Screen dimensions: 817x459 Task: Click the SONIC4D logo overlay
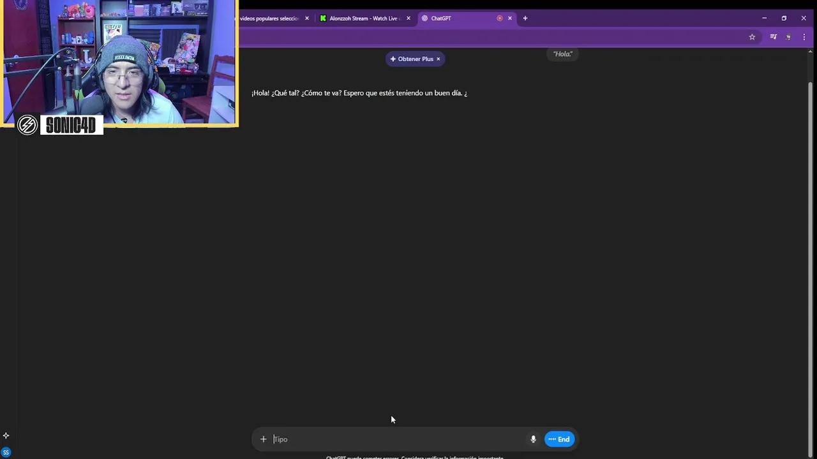pyautogui.click(x=60, y=125)
